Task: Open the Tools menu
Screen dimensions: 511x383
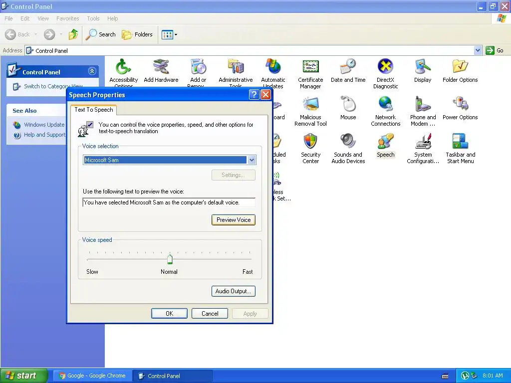Action: pos(93,18)
